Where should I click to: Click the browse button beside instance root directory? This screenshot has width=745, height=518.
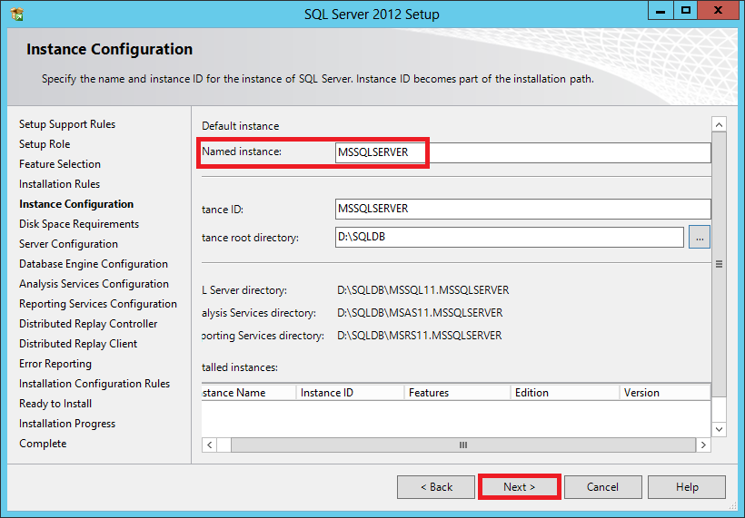(x=700, y=238)
